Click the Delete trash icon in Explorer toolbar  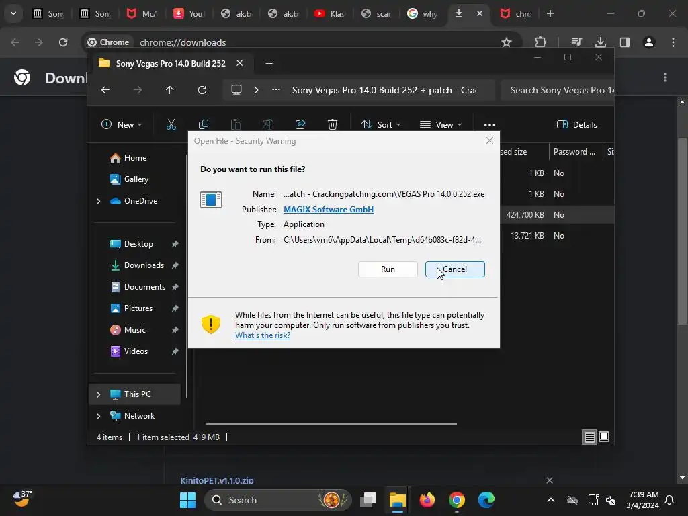pyautogui.click(x=333, y=124)
